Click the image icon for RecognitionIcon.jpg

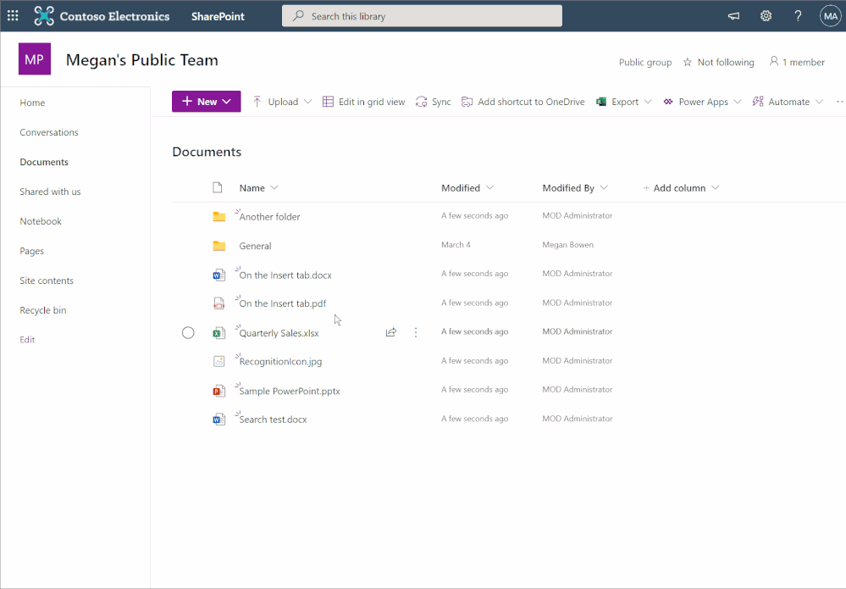click(x=218, y=361)
